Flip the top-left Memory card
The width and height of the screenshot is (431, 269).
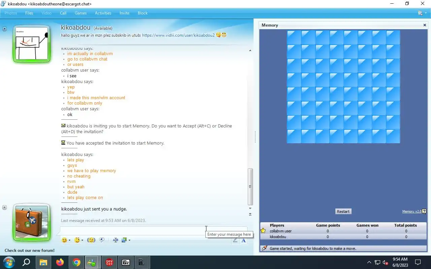tap(294, 37)
